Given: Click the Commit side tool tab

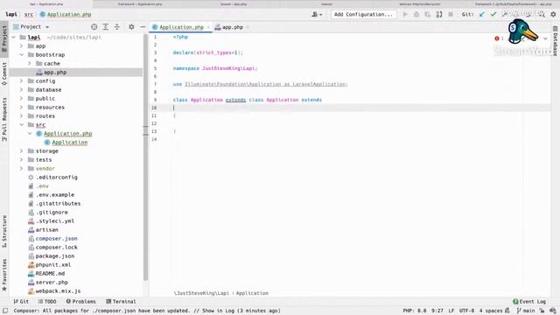Looking at the screenshot, I should [x=4, y=73].
